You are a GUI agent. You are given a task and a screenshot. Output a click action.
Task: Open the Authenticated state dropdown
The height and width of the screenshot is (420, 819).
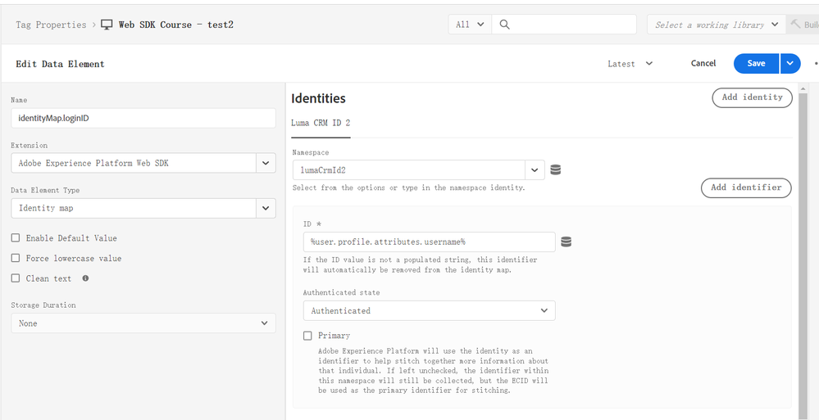point(544,311)
